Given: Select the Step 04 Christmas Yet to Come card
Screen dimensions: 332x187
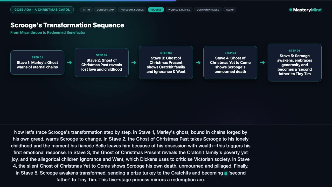Looking at the screenshot, I should click(230, 63).
